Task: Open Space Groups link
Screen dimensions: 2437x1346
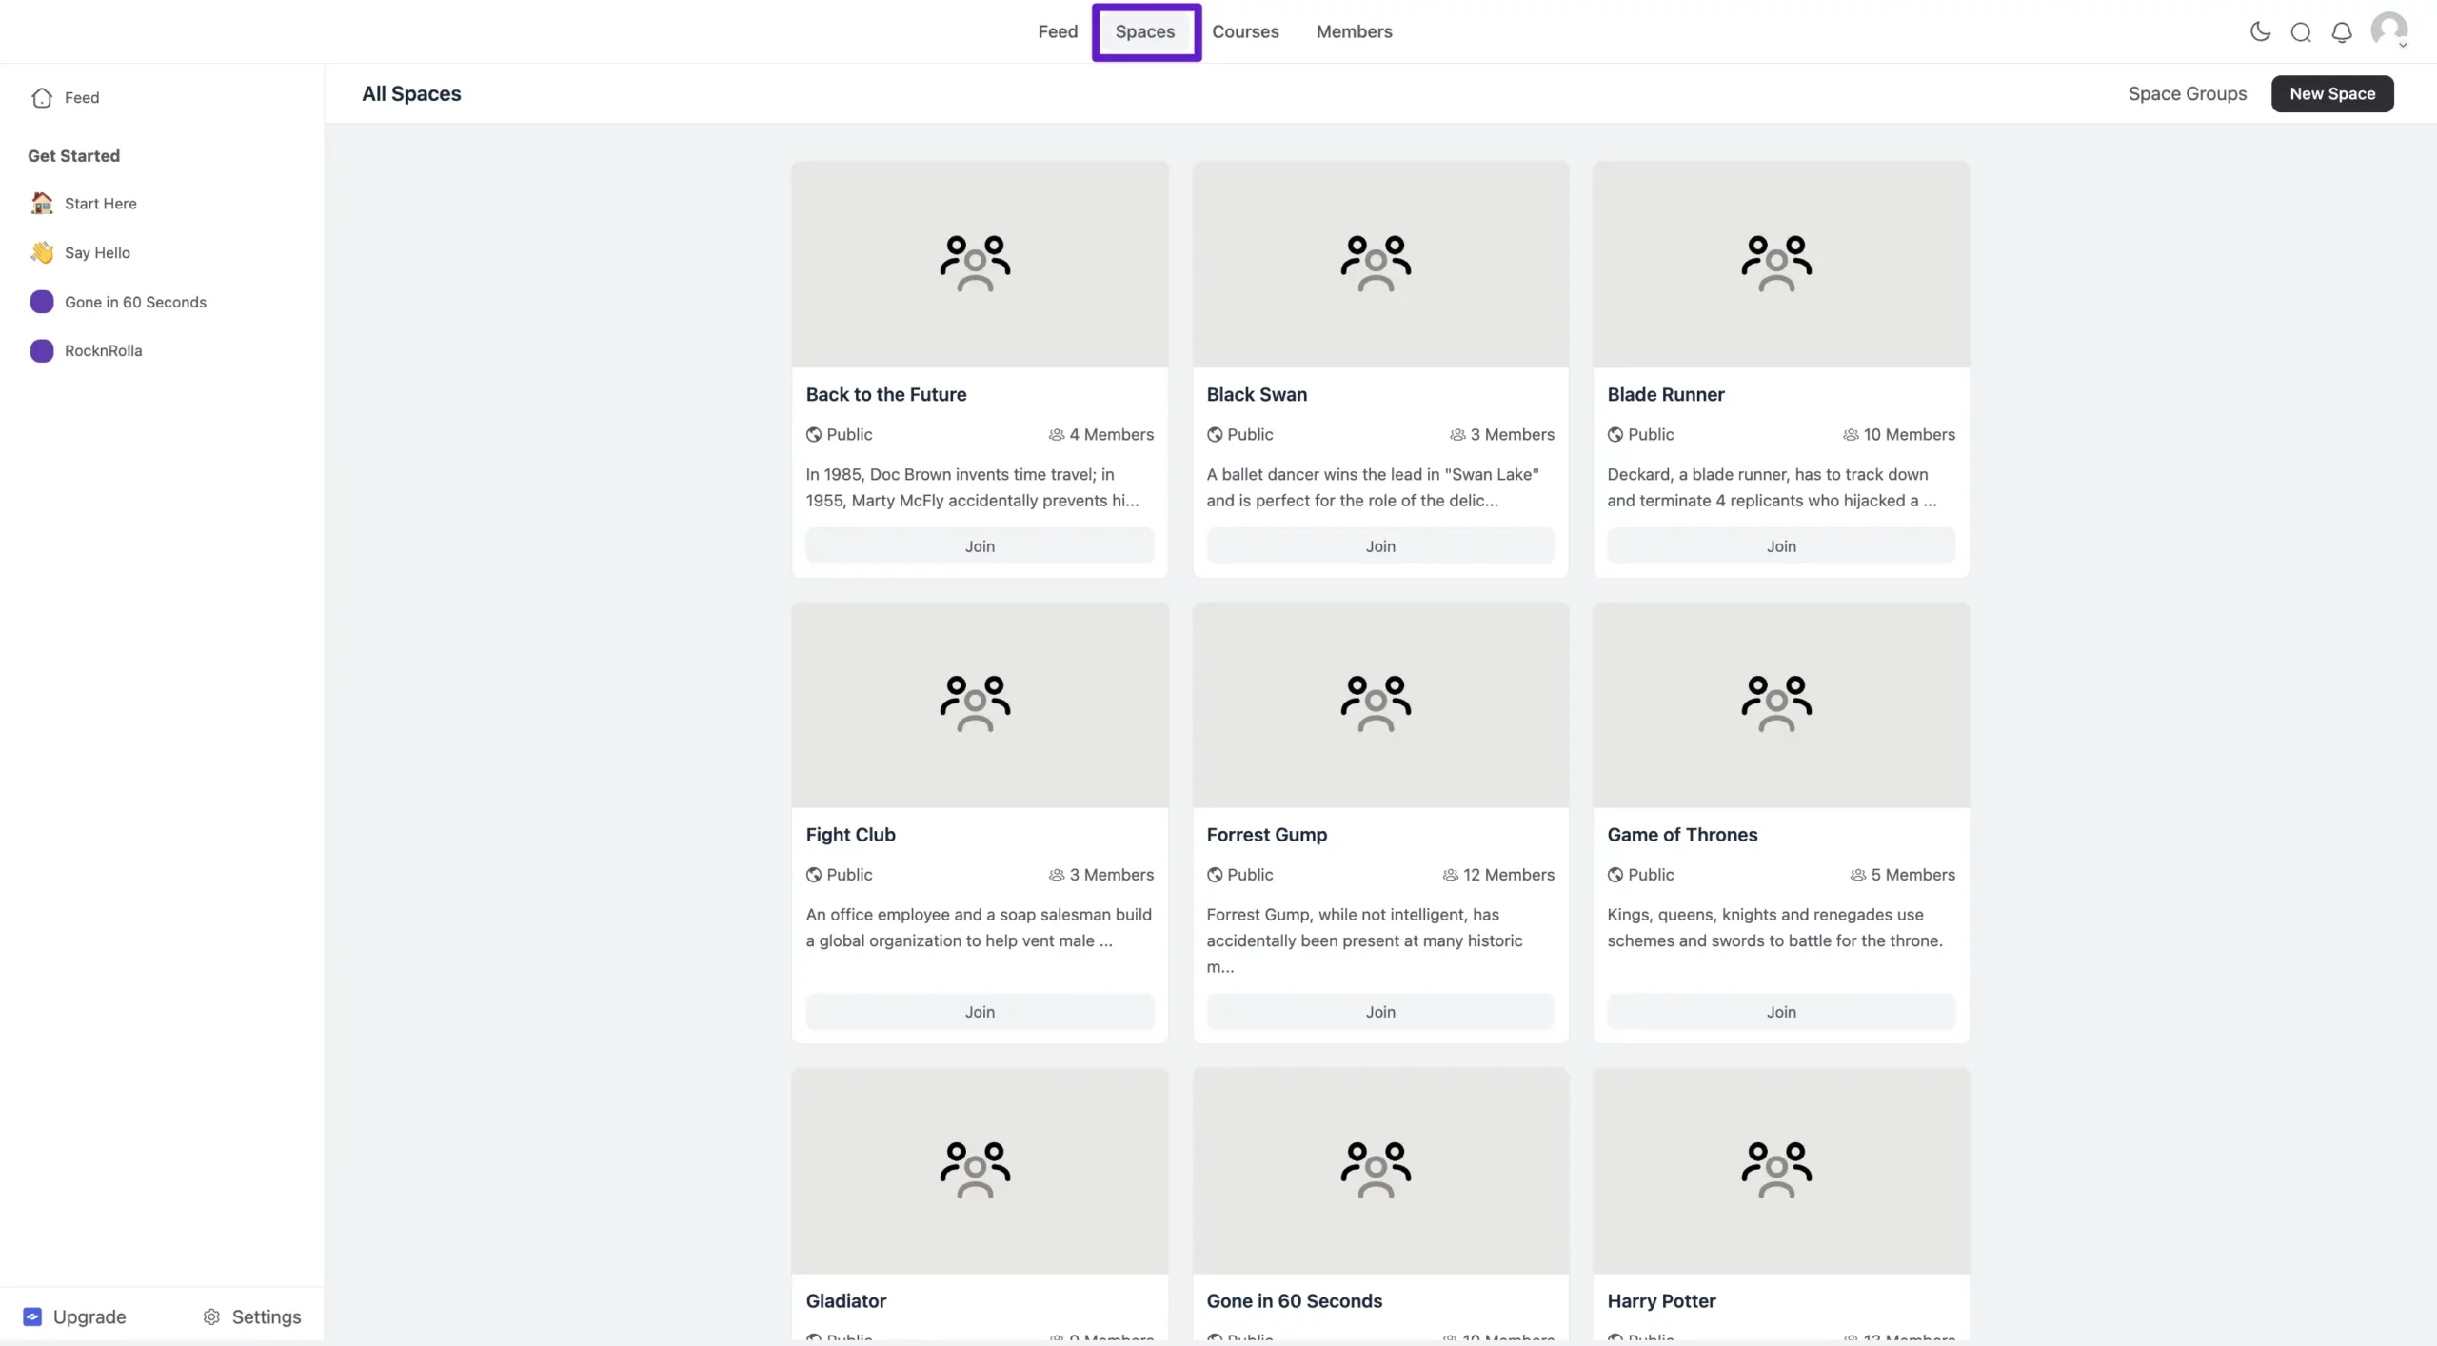Action: click(2188, 93)
